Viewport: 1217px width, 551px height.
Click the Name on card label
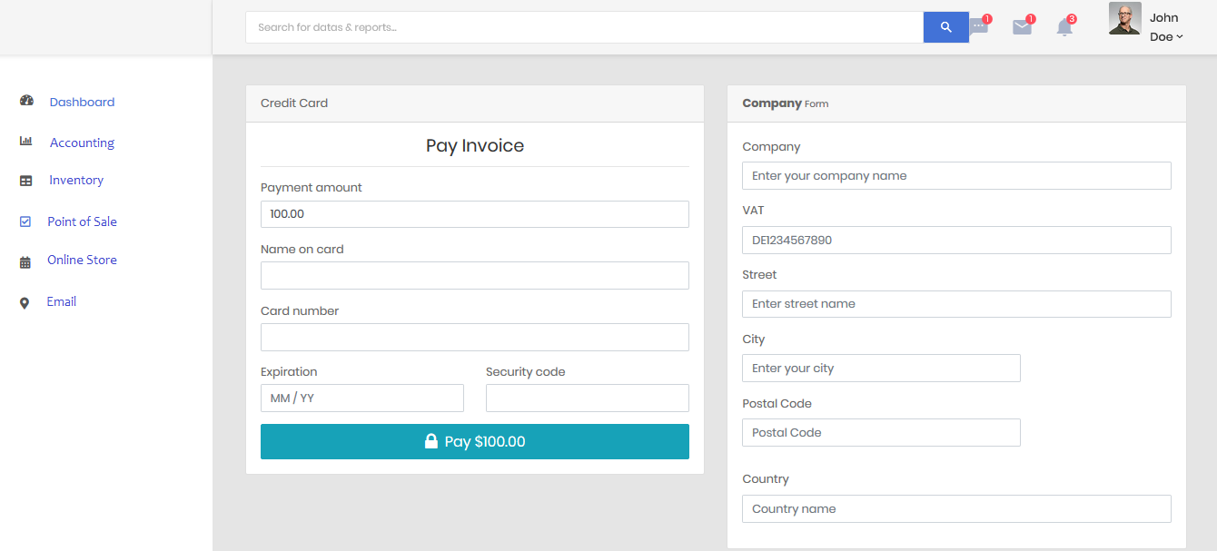click(x=302, y=249)
